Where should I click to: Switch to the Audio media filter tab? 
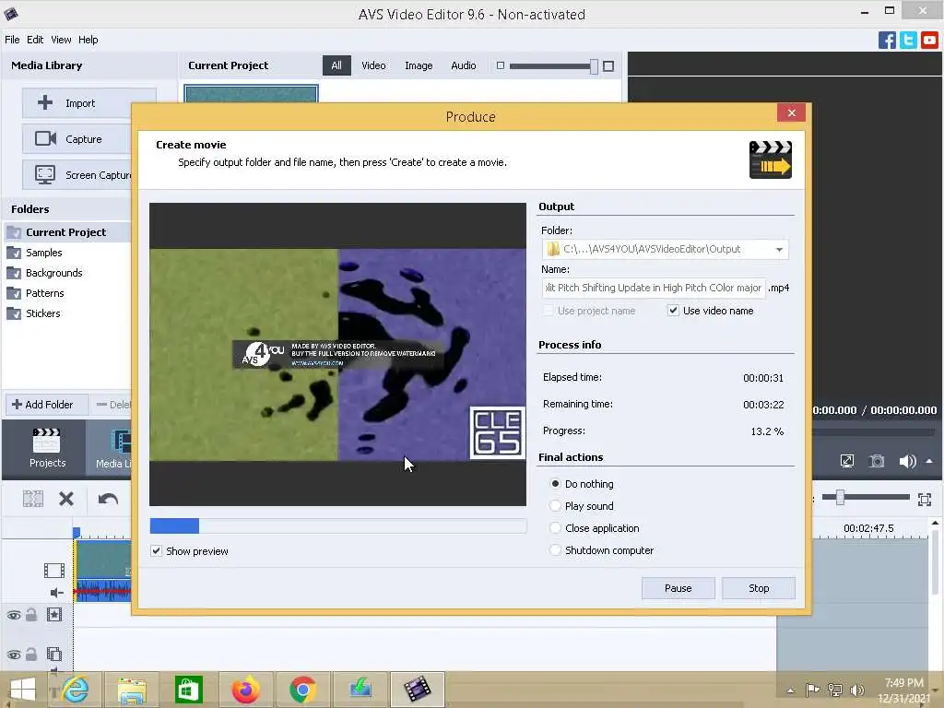[x=464, y=65]
